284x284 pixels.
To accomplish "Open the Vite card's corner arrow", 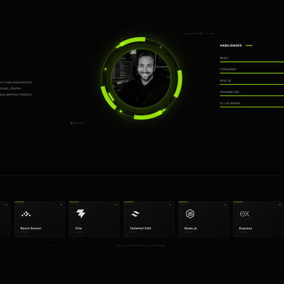I will pyautogui.click(x=115, y=205).
